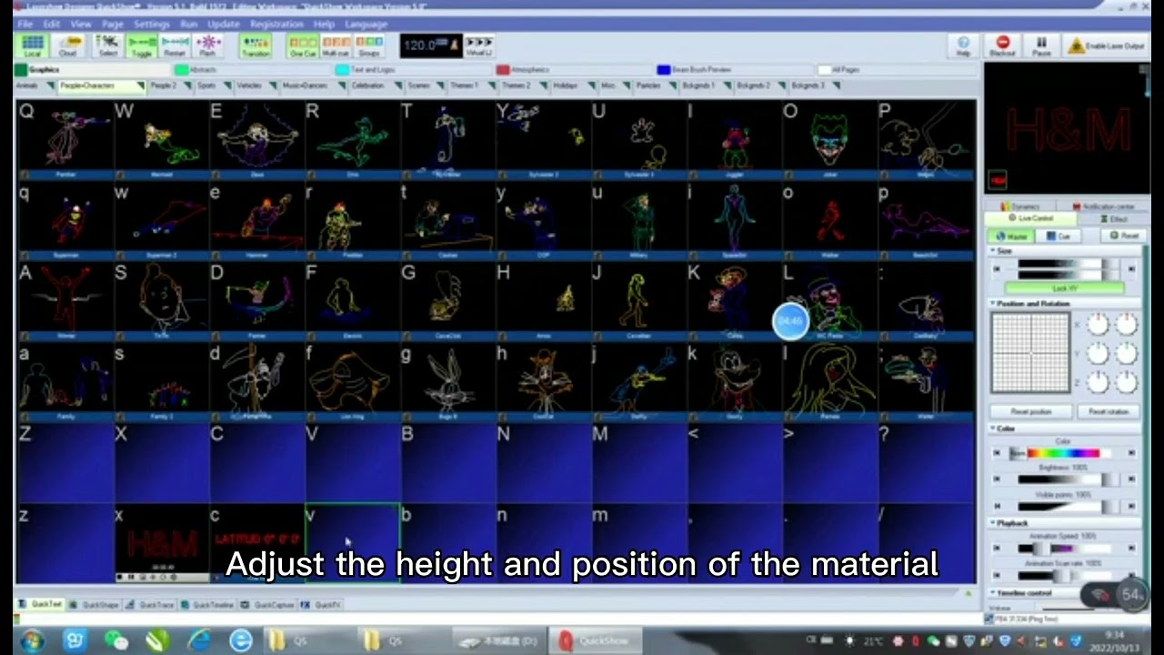1164x655 pixels.
Task: Adjust the Color hue slider
Action: click(1063, 453)
